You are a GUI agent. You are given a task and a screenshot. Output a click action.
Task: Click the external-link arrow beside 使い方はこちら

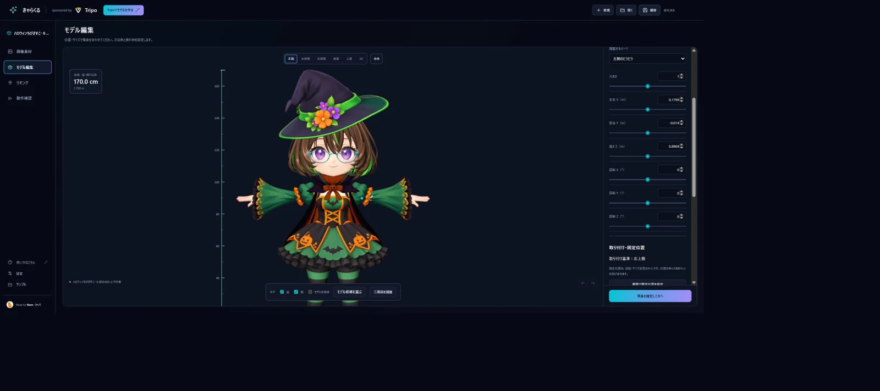[x=46, y=262]
